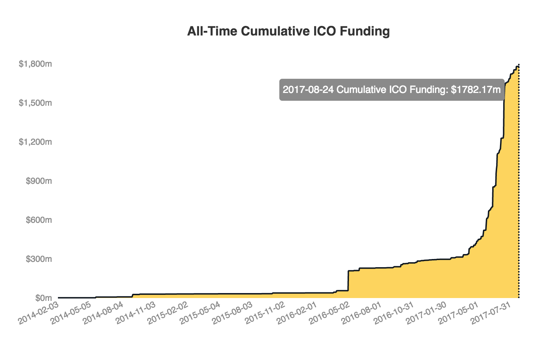The height and width of the screenshot is (347, 543).
Task: Click the chart title "All-Time Cumulative ICO Funding"
Action: (x=288, y=31)
